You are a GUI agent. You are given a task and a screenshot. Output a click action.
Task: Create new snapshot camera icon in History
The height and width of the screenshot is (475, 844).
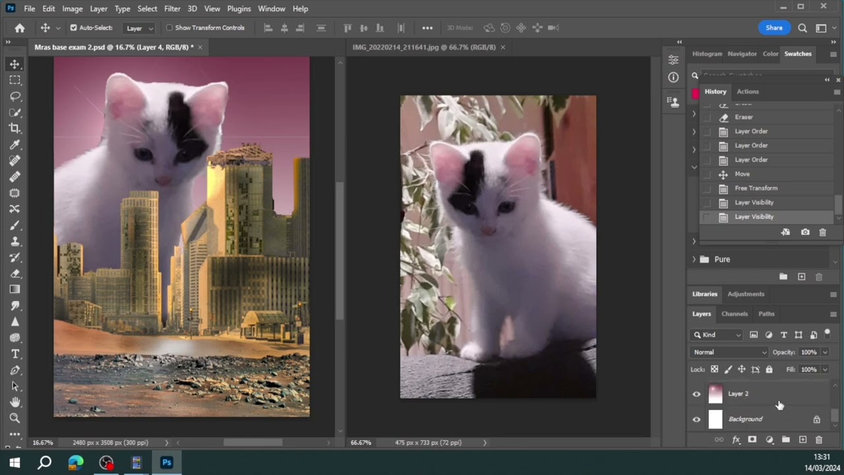coord(805,232)
